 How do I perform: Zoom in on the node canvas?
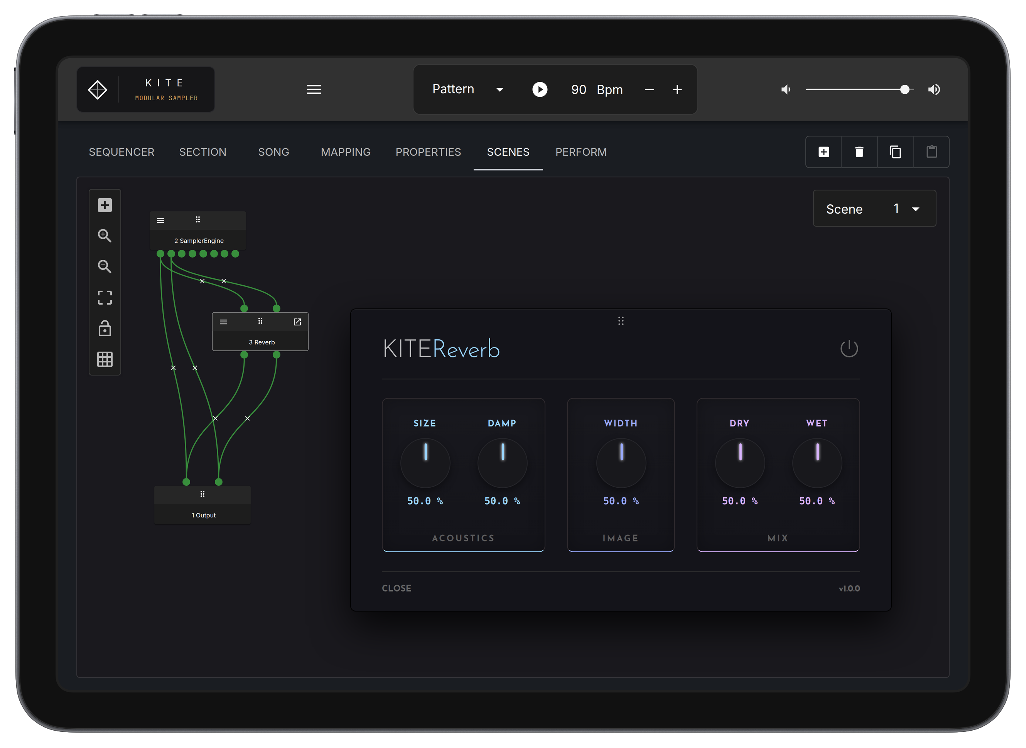(x=105, y=236)
